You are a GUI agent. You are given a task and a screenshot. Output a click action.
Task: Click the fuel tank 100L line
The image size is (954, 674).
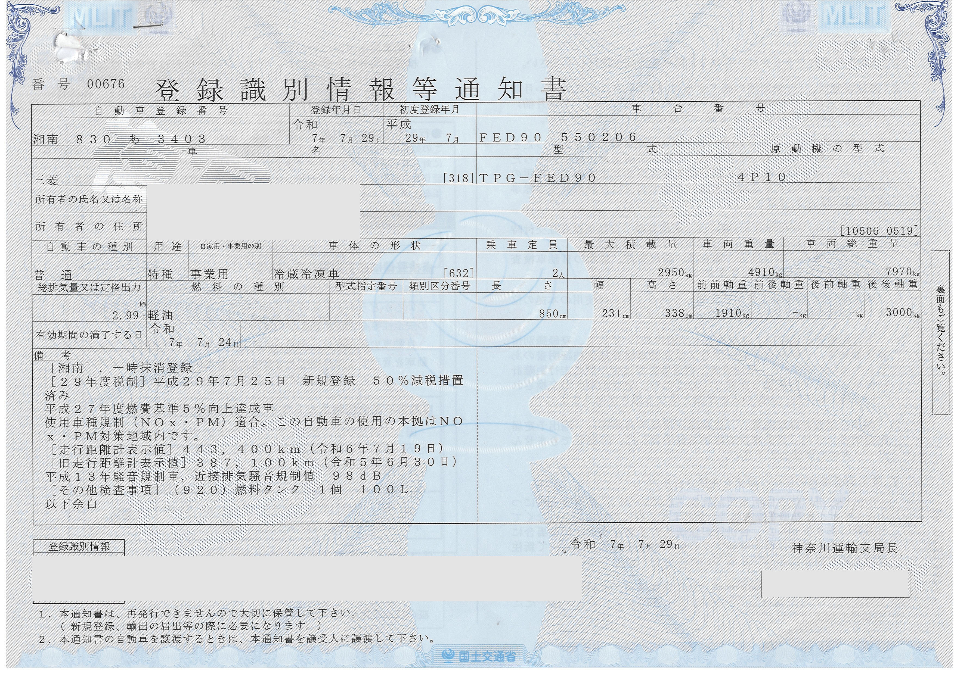(229, 490)
